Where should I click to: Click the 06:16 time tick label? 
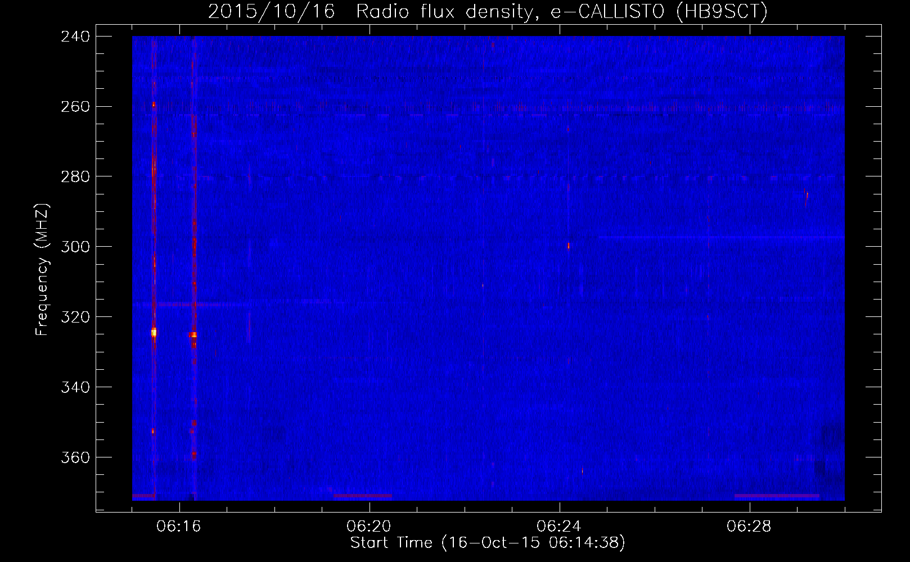179,527
